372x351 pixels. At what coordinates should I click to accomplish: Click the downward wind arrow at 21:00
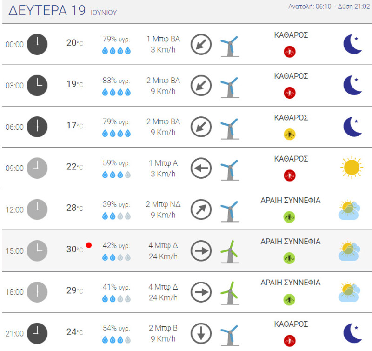(201, 333)
